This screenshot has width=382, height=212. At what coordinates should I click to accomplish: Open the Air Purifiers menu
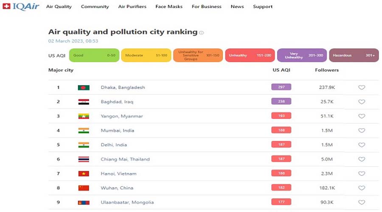click(x=132, y=7)
